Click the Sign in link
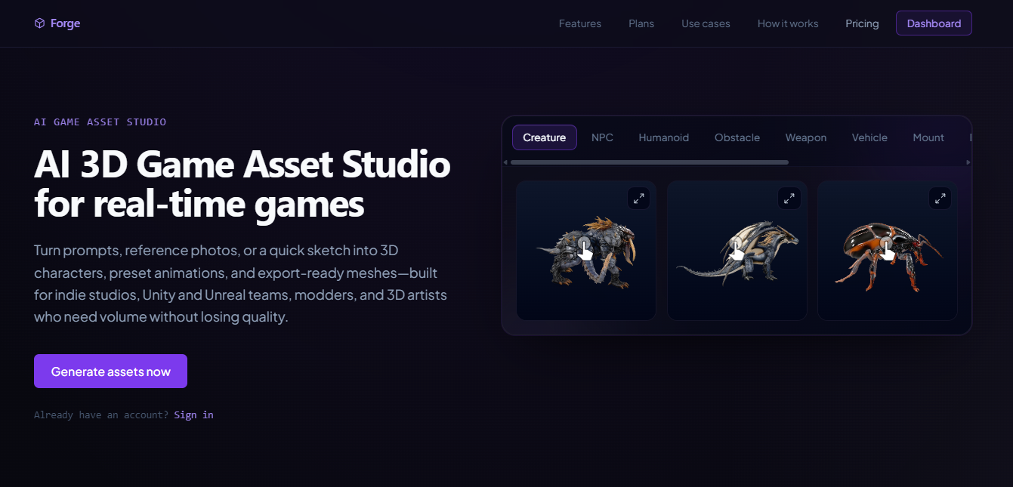 tap(193, 415)
